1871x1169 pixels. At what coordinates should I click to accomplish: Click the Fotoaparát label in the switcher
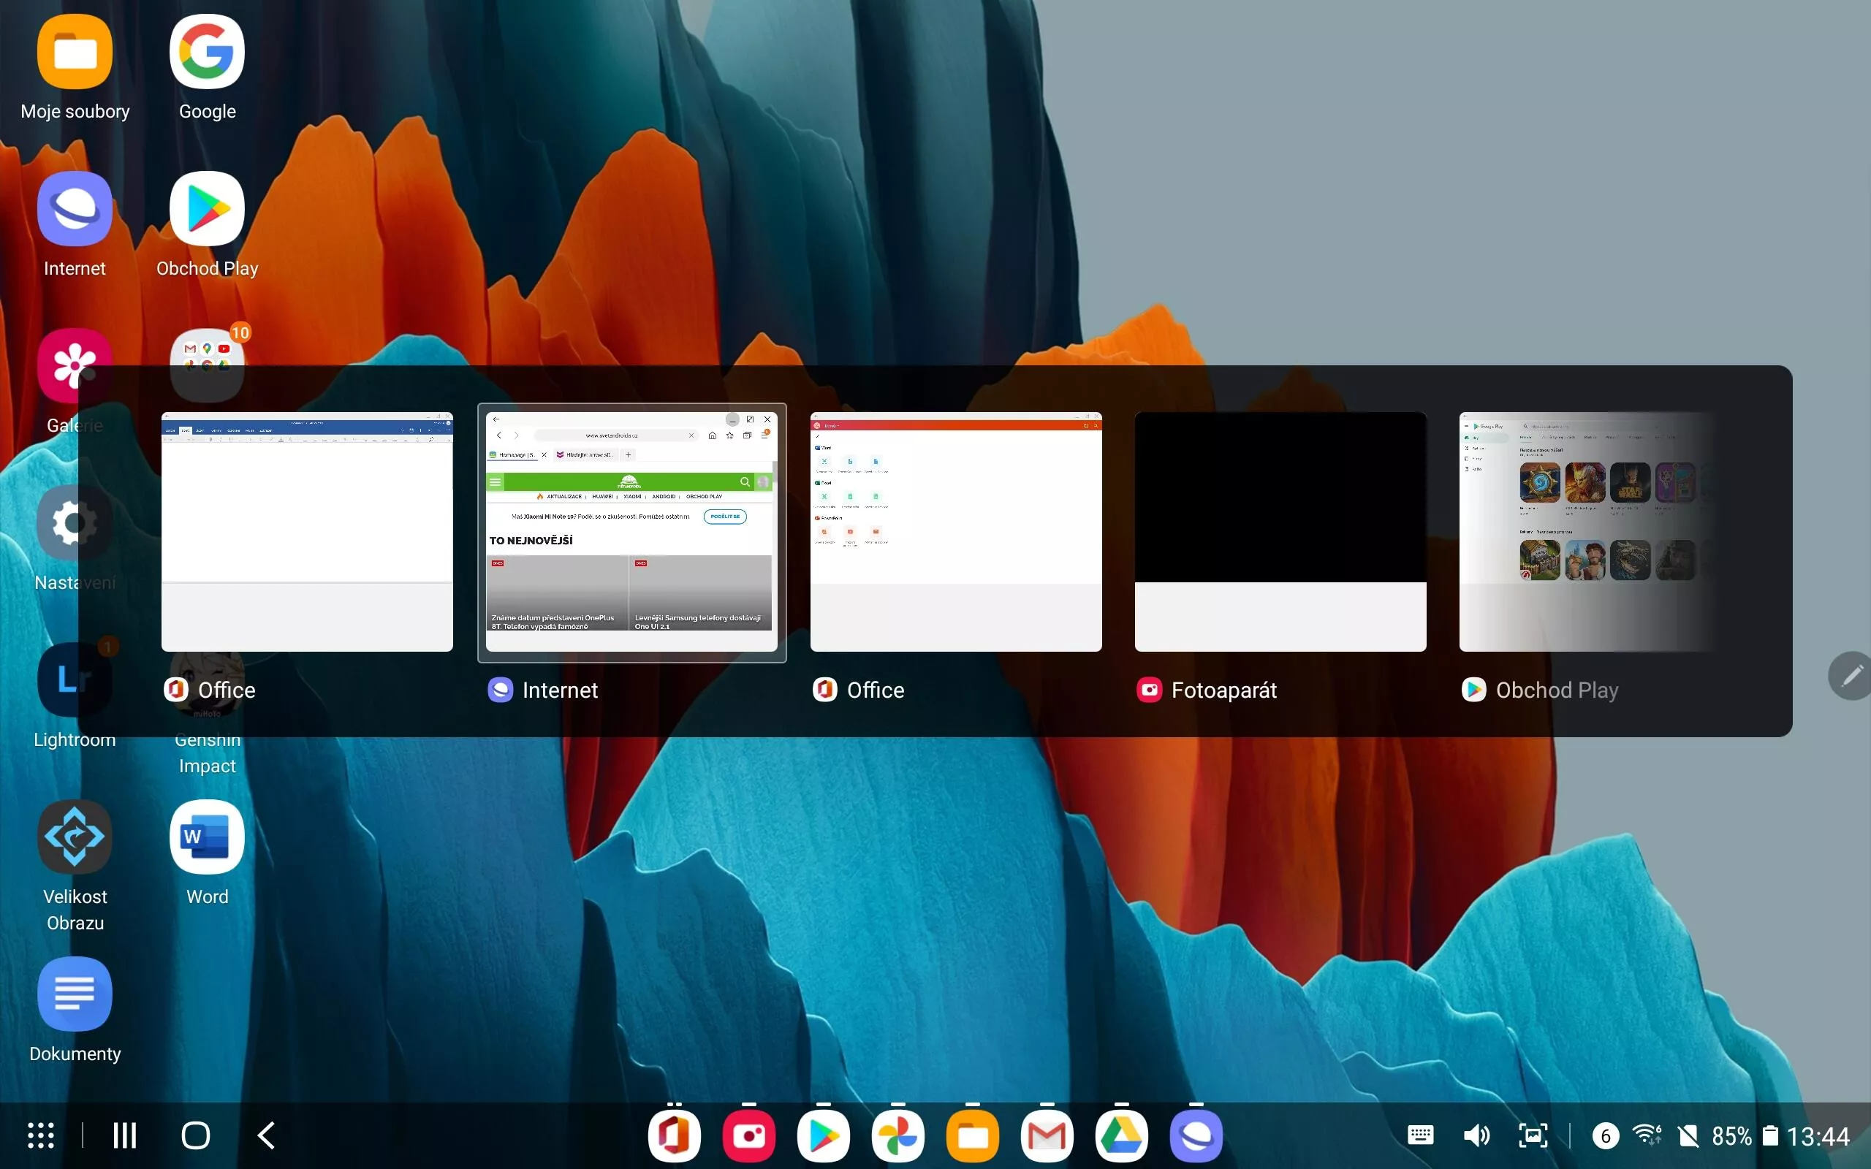1224,690
